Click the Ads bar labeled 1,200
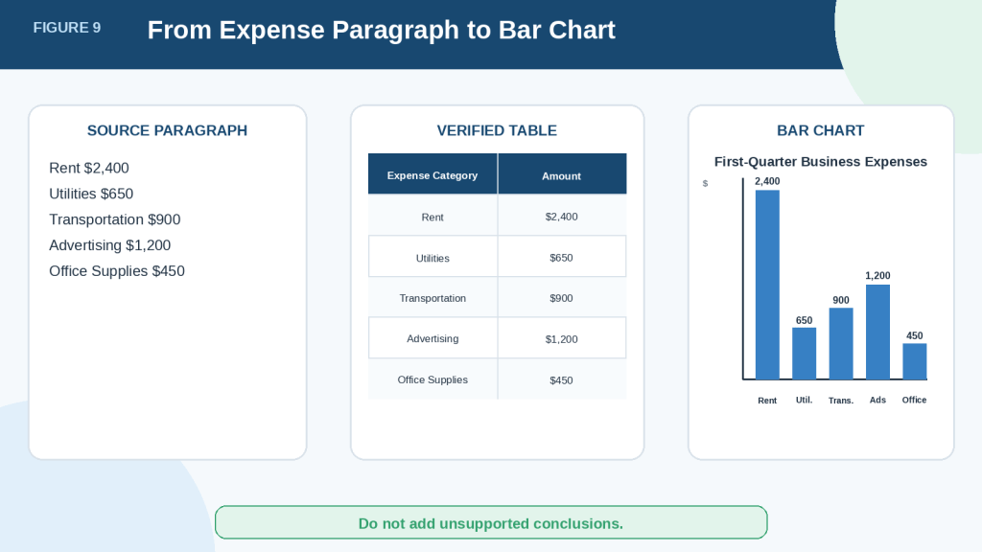 coord(877,332)
